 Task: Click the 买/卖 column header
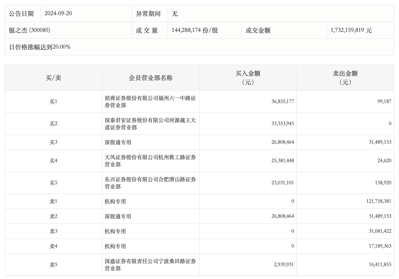click(x=53, y=78)
